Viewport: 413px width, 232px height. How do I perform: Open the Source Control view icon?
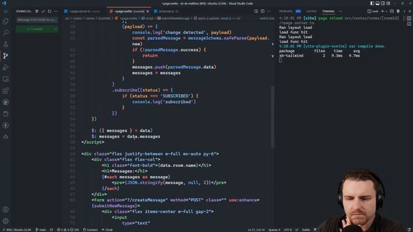tap(6, 56)
